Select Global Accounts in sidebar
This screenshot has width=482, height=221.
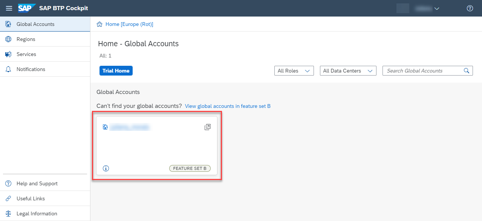45,24
